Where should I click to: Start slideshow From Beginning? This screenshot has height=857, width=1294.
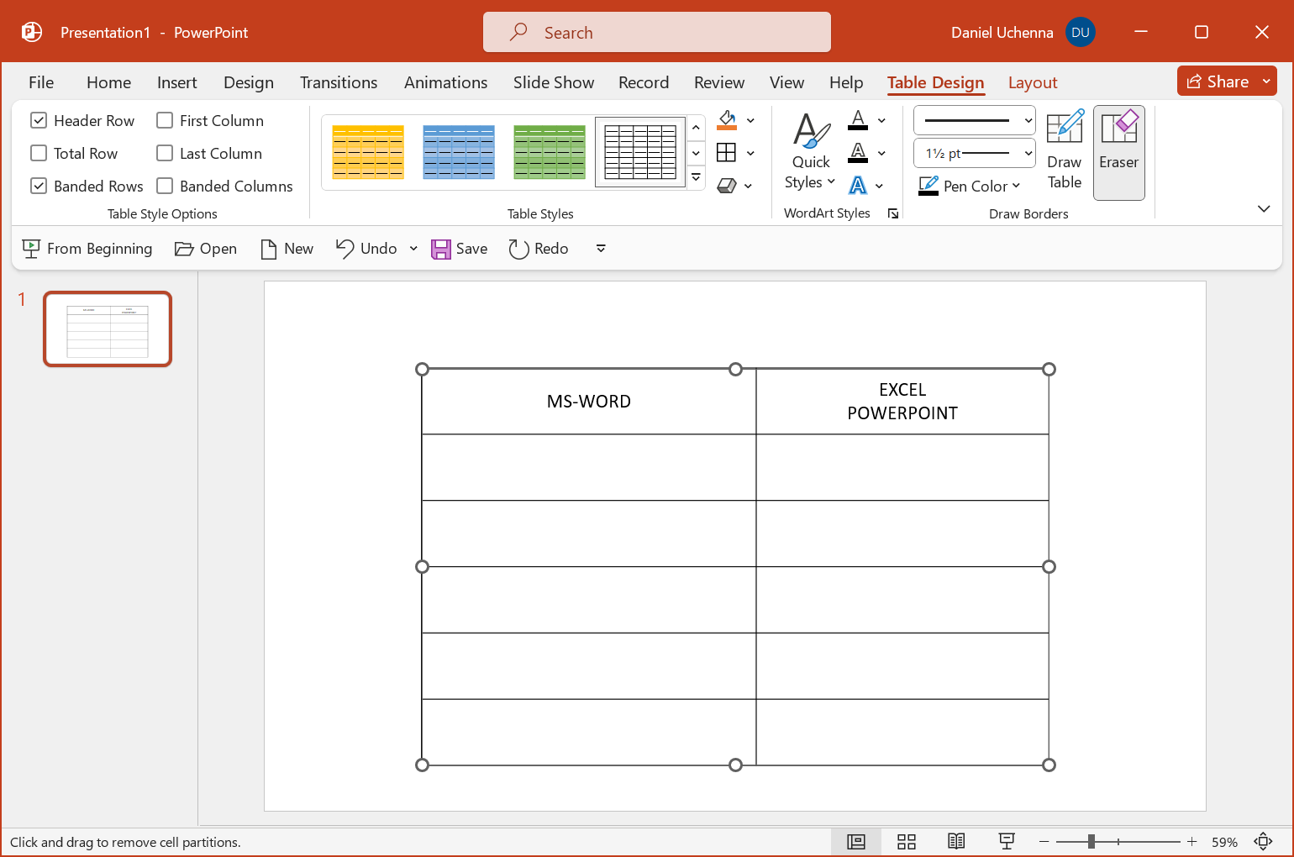[x=87, y=249]
